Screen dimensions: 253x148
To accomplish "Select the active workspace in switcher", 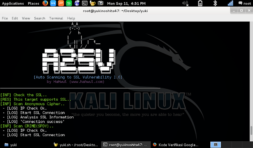I will 215,144.
